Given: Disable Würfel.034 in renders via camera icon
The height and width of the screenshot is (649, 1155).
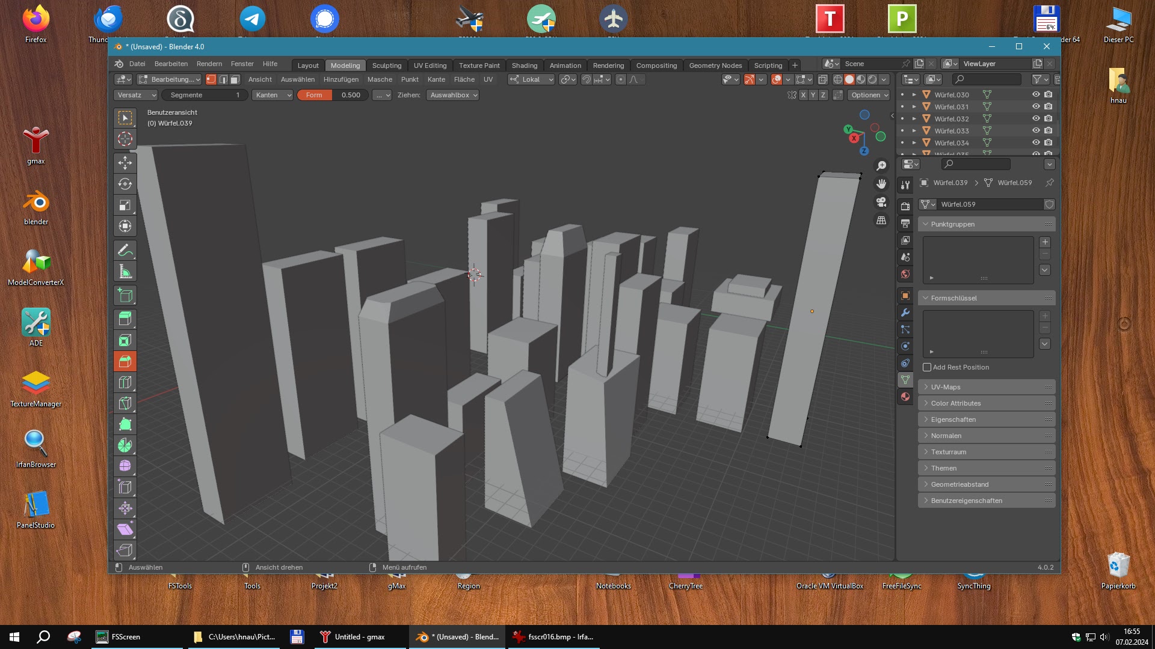Looking at the screenshot, I should (x=1049, y=142).
